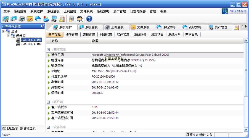The height and width of the screenshot is (138, 249).
Task: Click the pie chart toolbar icon
Action: [x=46, y=19]
